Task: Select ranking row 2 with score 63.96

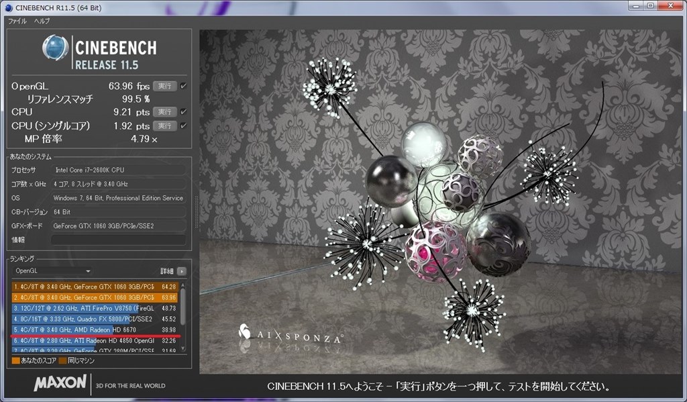Action: (95, 297)
